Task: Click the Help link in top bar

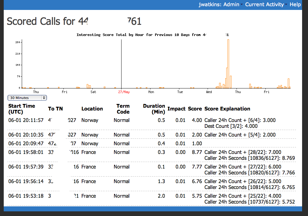Action: click(x=295, y=4)
